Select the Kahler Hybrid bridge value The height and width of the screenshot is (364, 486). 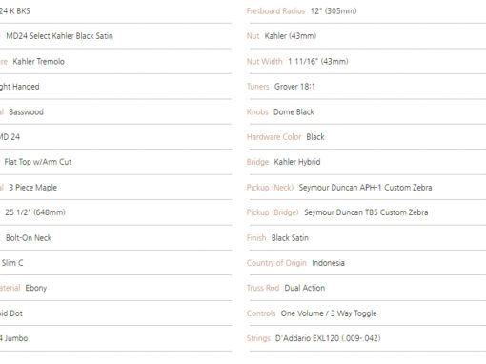pyautogui.click(x=297, y=162)
